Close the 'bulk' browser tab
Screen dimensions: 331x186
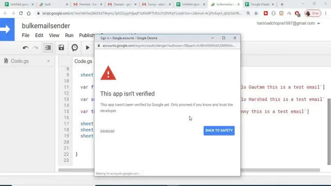click(x=67, y=4)
